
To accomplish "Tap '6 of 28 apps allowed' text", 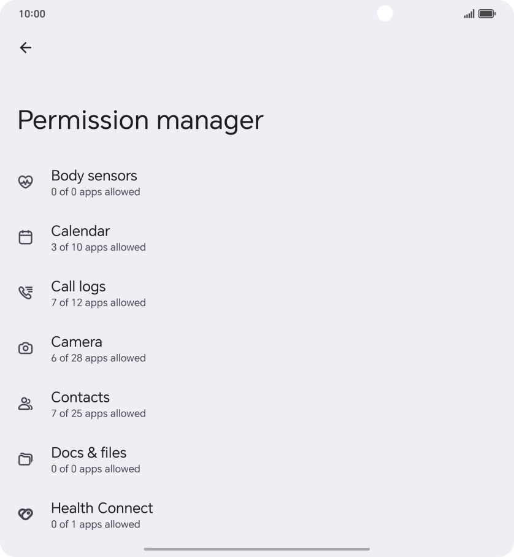I will pos(99,358).
